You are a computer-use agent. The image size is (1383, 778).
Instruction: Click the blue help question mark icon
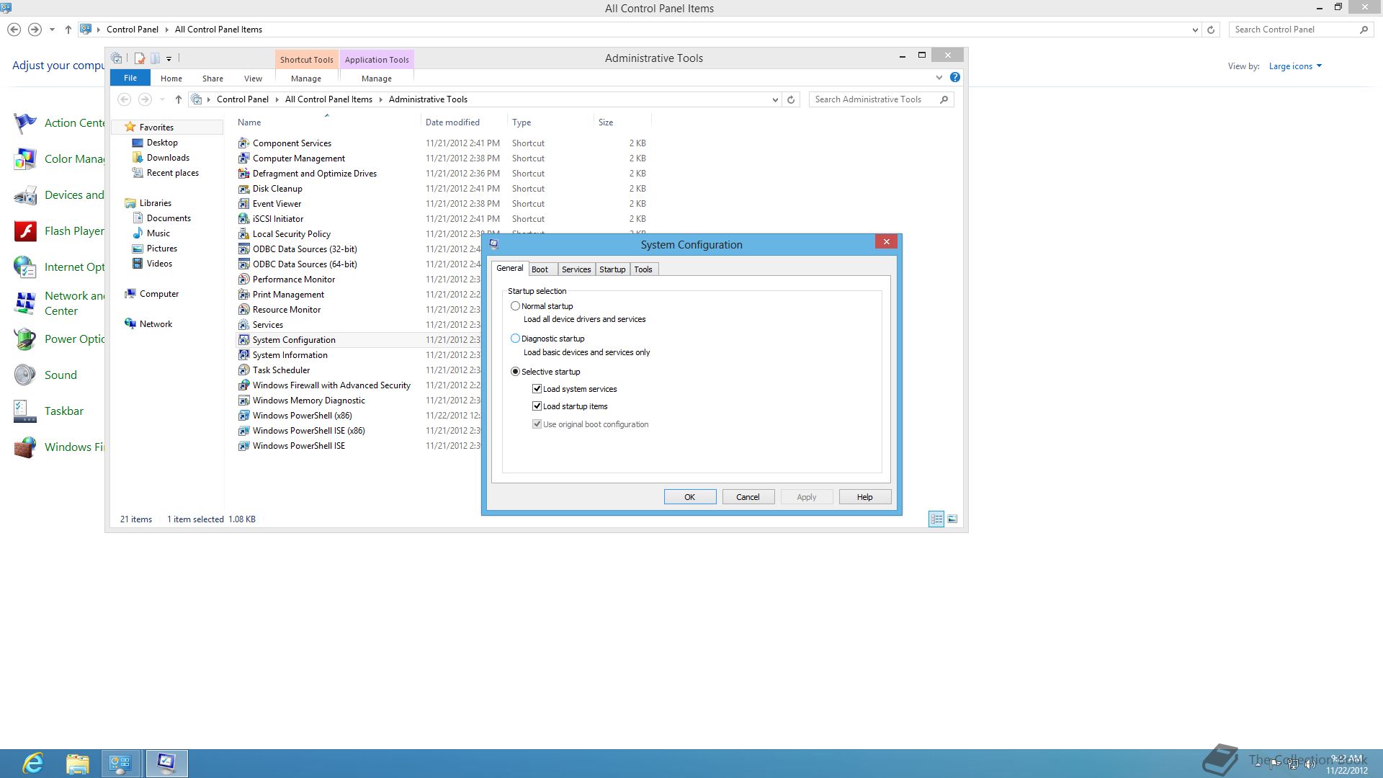pos(954,77)
